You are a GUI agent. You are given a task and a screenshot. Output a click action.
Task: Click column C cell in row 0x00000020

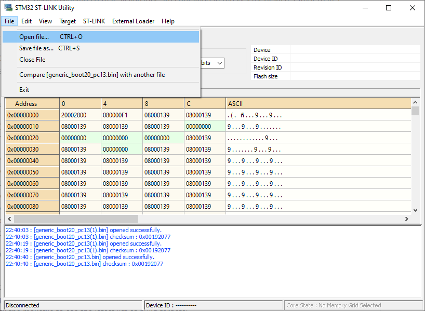205,138
